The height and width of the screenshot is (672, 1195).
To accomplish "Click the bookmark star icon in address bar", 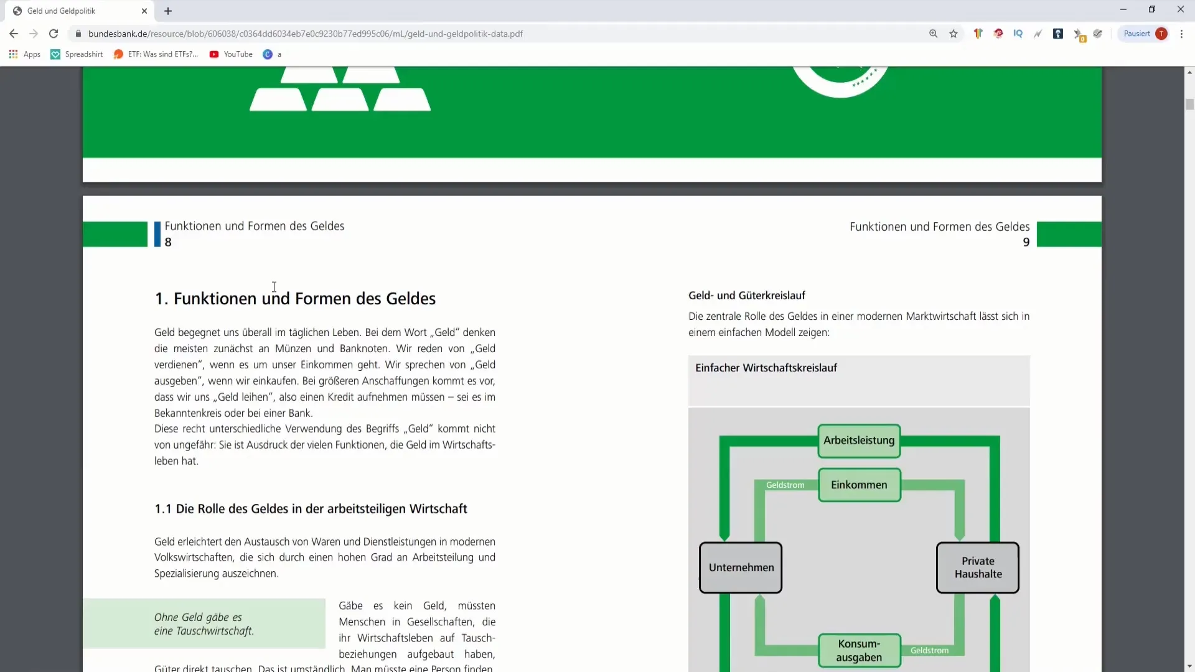I will tap(954, 34).
